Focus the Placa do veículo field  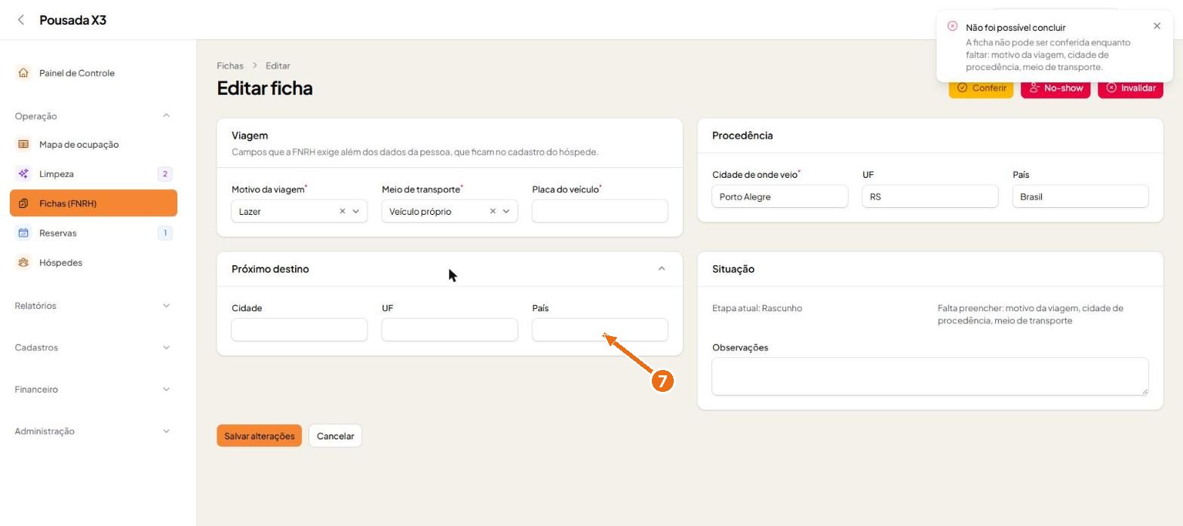600,211
